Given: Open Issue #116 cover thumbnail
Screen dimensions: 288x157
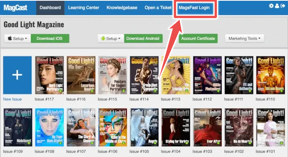Looking at the screenshot, I should 81,75.
